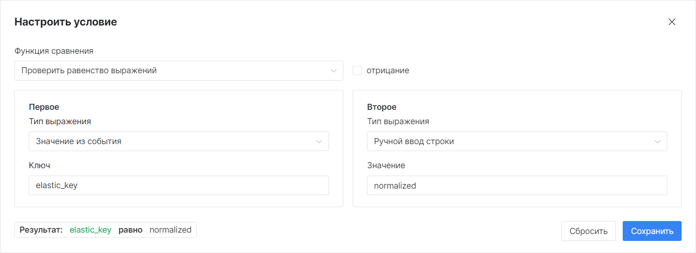696x253 pixels.
Task: Open the Второе Тип выражения dropdown
Action: 517,141
